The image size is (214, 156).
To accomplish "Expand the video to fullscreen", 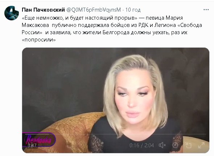I will tap(201, 145).
